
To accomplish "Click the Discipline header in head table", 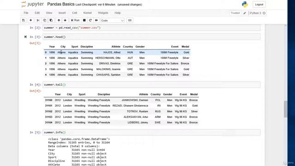I will coord(87,47).
